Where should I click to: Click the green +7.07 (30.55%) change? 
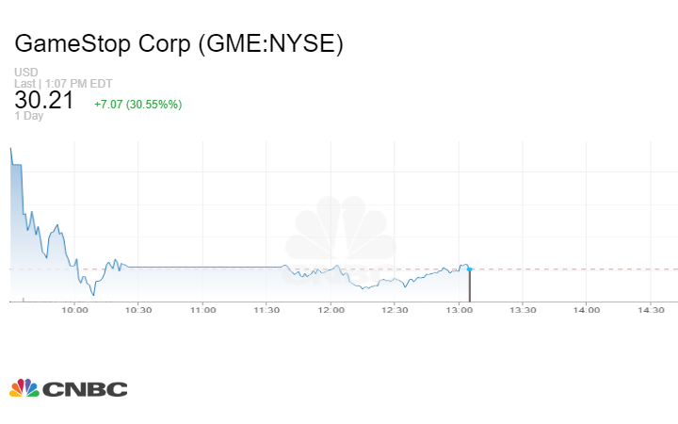[137, 104]
